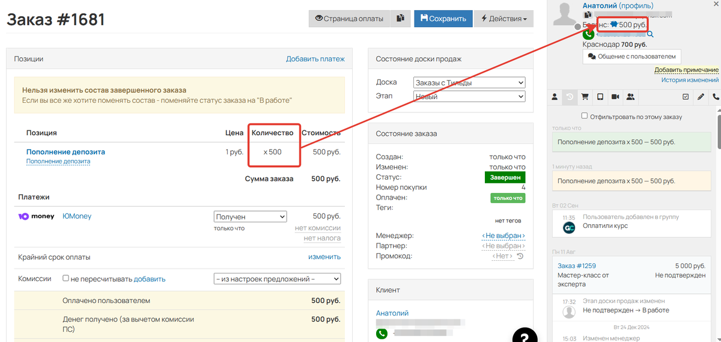Open the 'Действия' actions menu
The width and height of the screenshot is (721, 342).
(503, 19)
